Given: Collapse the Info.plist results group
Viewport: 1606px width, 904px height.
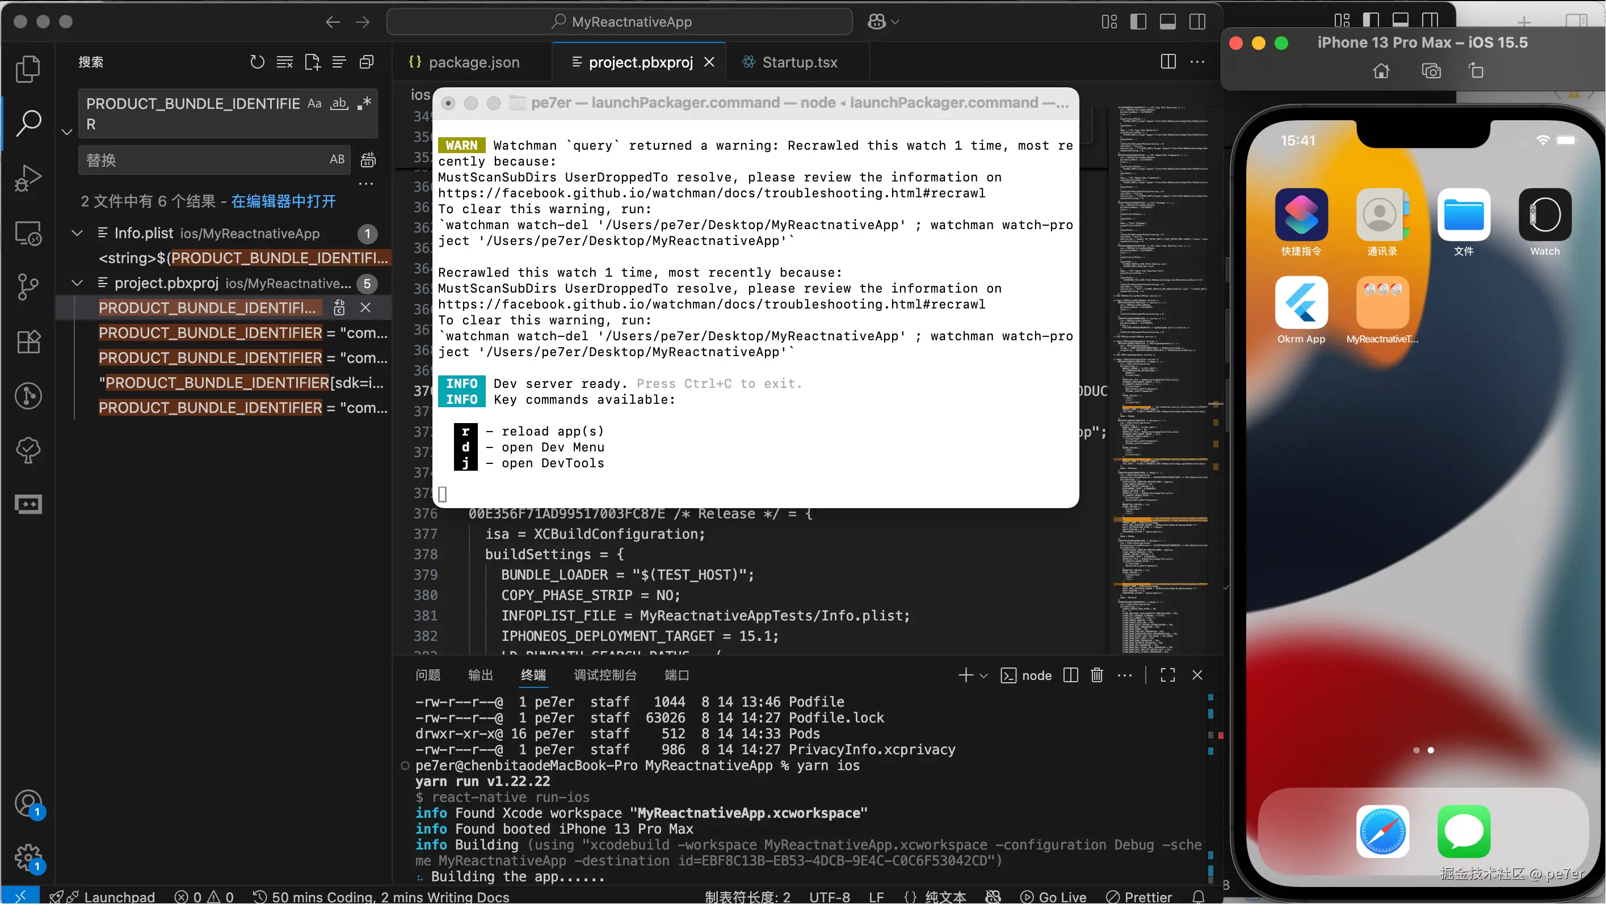Looking at the screenshot, I should click(x=77, y=233).
